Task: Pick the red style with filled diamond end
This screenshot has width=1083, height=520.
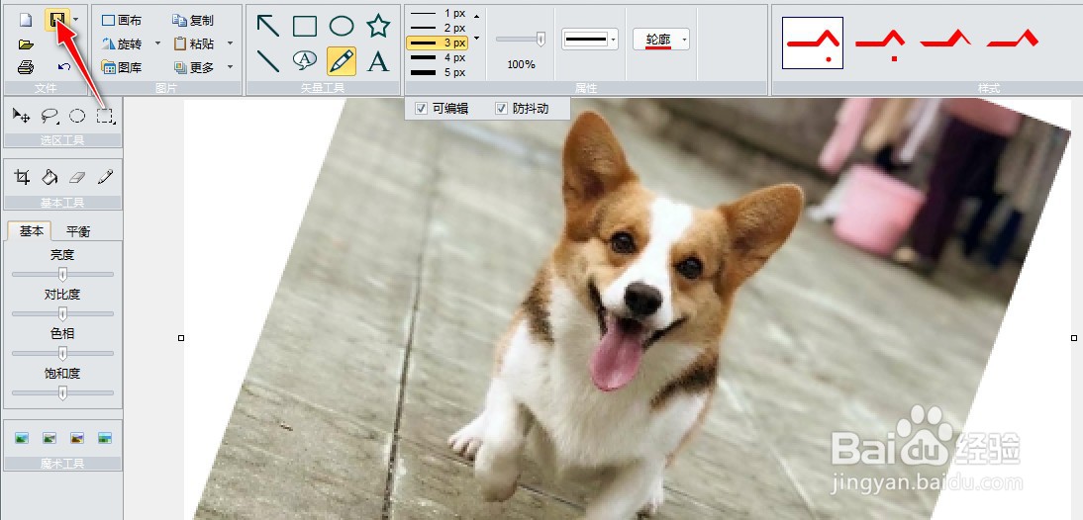Action: pyautogui.click(x=1013, y=40)
